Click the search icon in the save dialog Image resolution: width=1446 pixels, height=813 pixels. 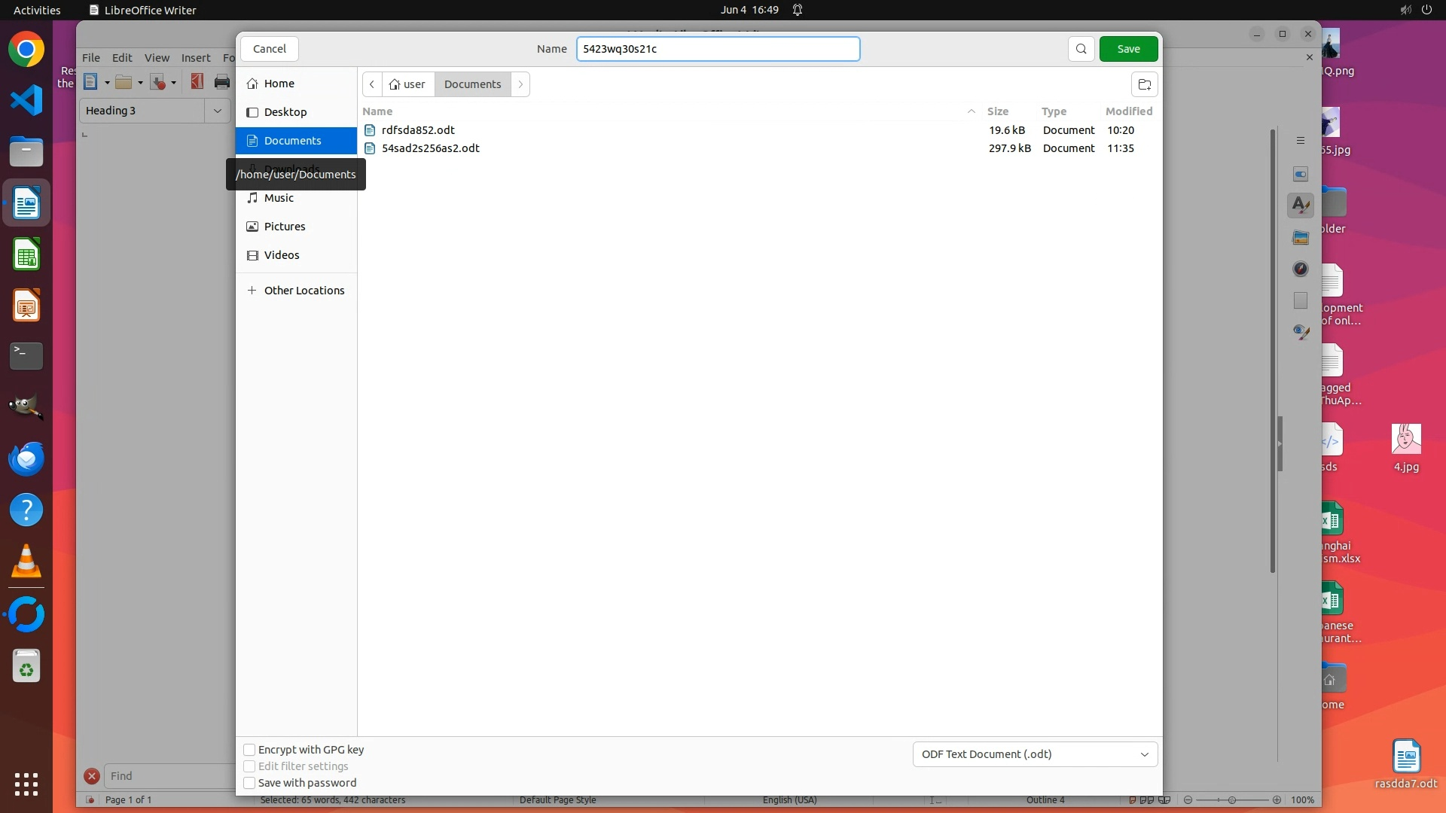click(1081, 49)
